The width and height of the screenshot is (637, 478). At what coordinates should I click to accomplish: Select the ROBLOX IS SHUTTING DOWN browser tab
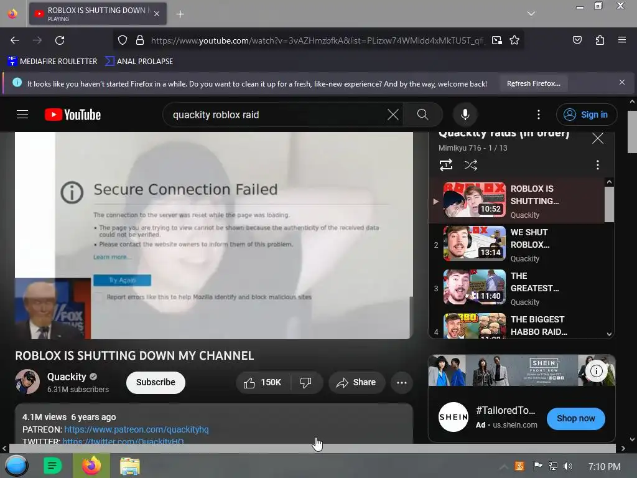click(98, 14)
